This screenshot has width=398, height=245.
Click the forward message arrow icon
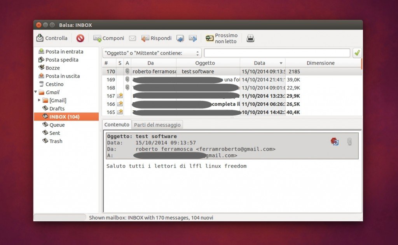pos(192,38)
